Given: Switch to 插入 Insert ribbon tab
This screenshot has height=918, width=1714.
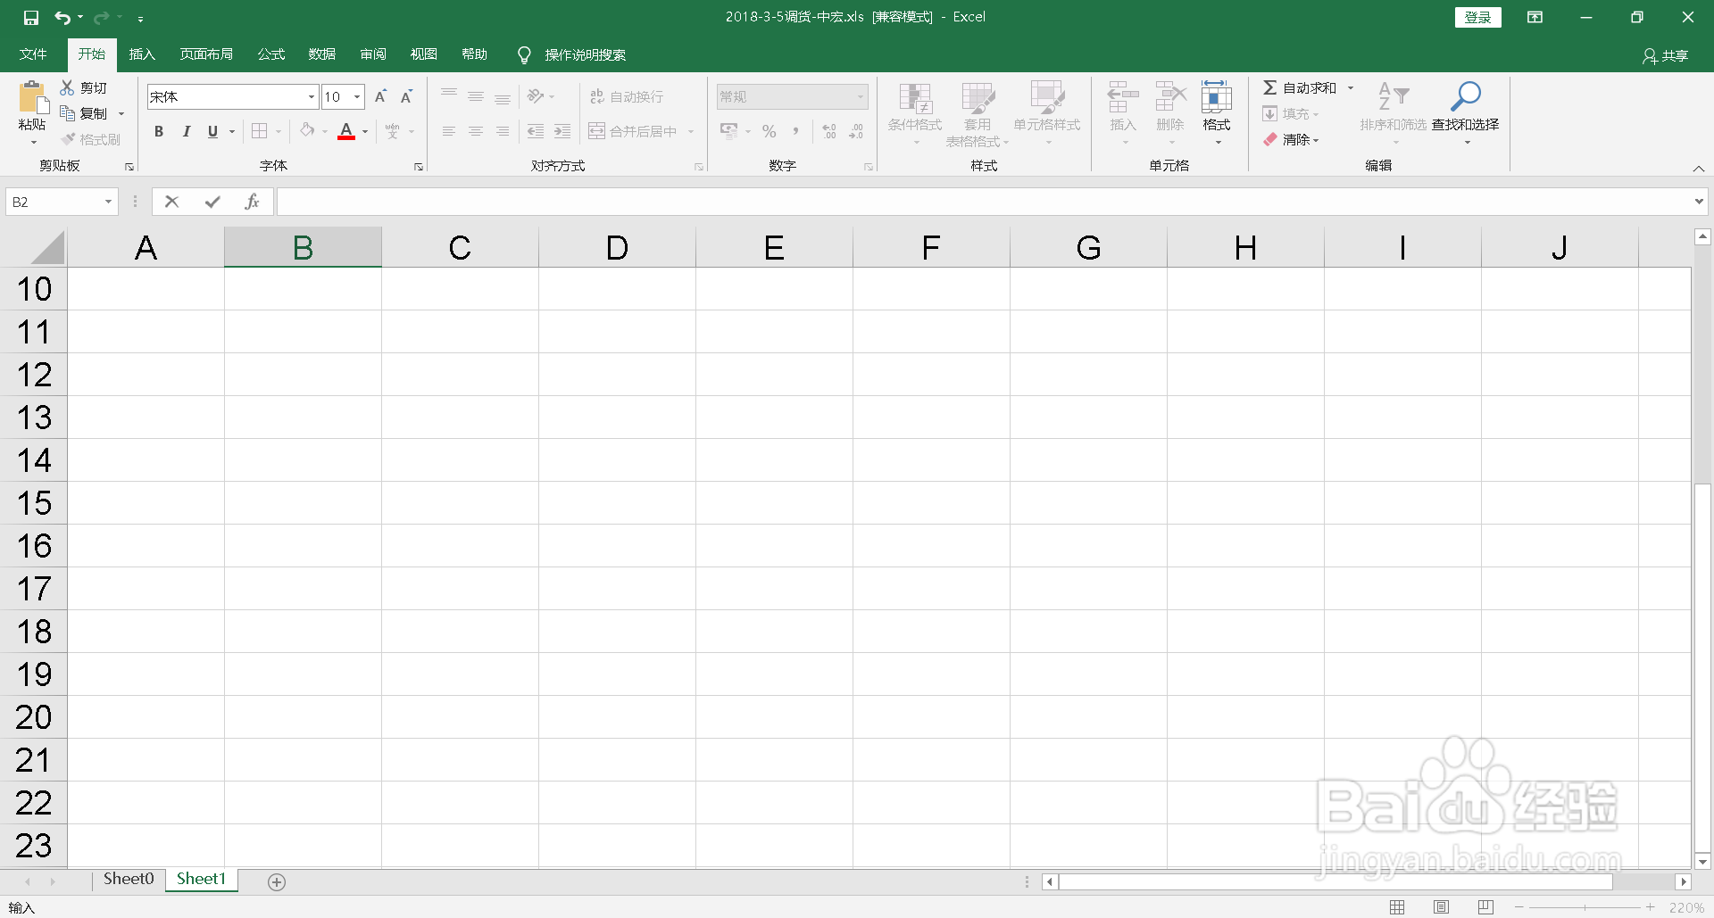Looking at the screenshot, I should [x=142, y=54].
